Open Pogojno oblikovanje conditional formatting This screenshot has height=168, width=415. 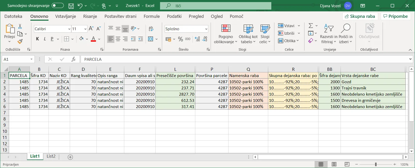pos(225,34)
